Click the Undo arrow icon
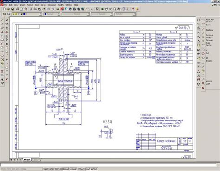The height and width of the screenshot is (171, 220). pos(49,9)
